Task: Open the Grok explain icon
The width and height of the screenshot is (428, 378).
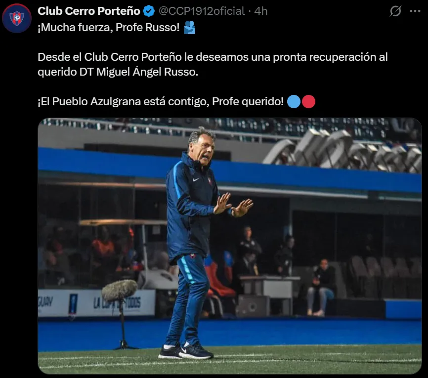Action: click(395, 11)
